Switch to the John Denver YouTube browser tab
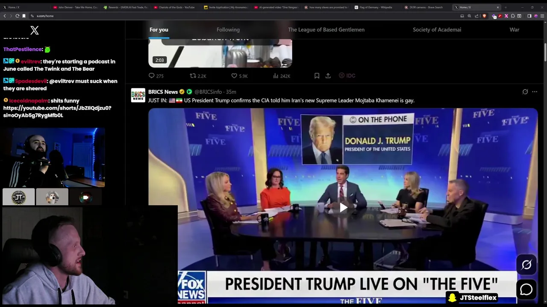The image size is (547, 307). [x=75, y=7]
